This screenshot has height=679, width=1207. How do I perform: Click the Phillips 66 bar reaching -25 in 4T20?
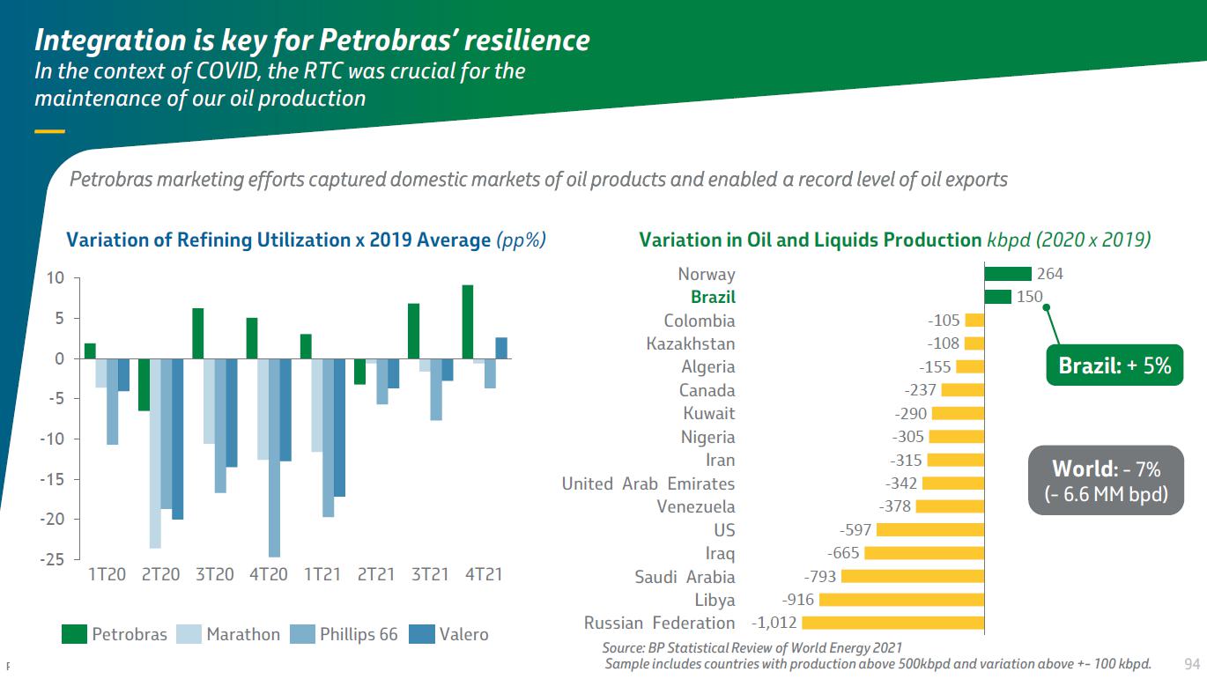pyautogui.click(x=274, y=458)
